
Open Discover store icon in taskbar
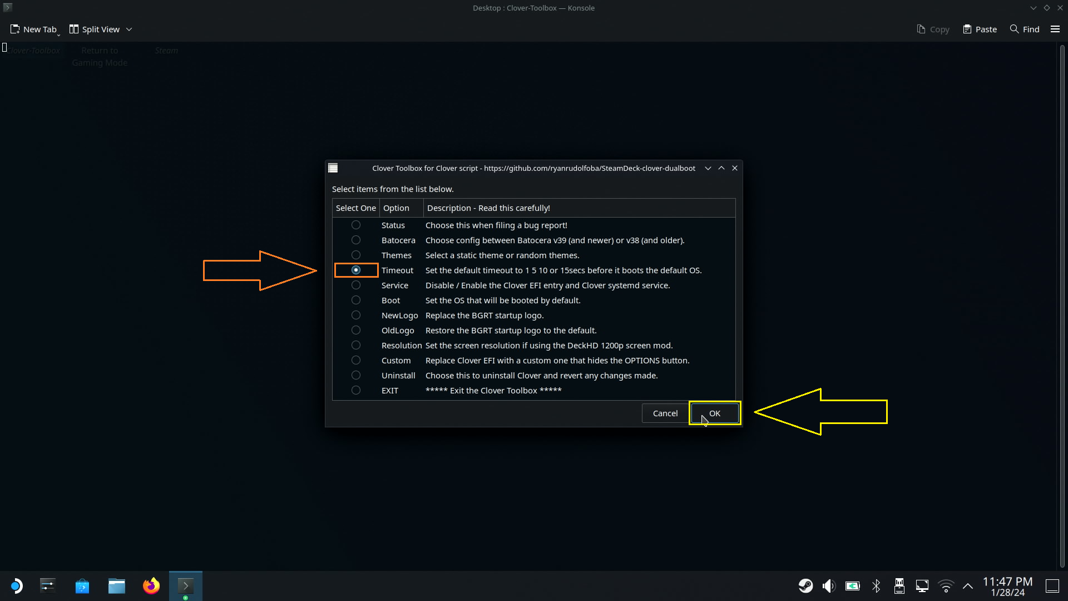[x=82, y=586]
